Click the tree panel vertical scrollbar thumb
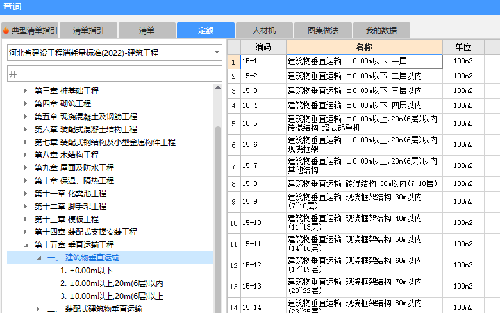This screenshot has height=313, width=500. tap(218, 219)
